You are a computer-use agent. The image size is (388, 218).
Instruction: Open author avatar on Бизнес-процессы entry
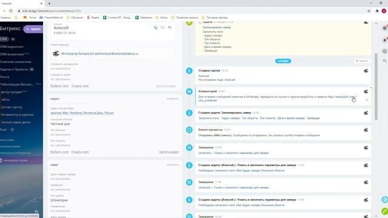tap(366, 130)
